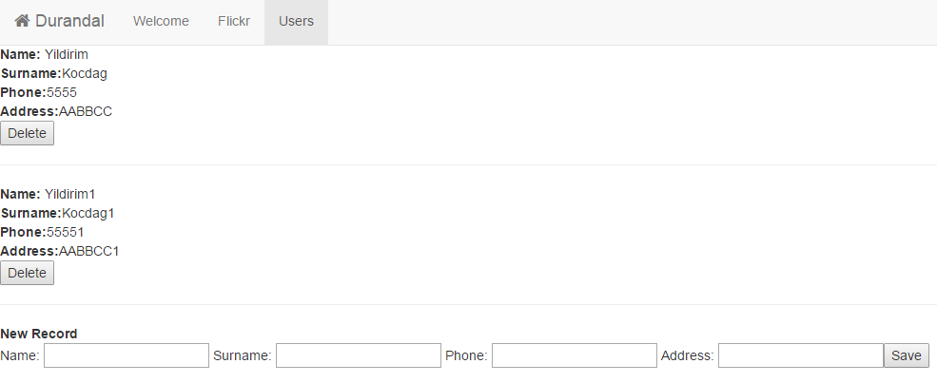
Task: Focus the new record Phone field
Action: (575, 355)
